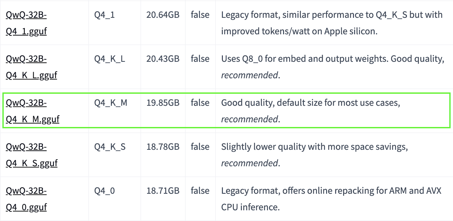The image size is (453, 221).
Task: Click the Slightly lower quality description text
Action: point(315,155)
